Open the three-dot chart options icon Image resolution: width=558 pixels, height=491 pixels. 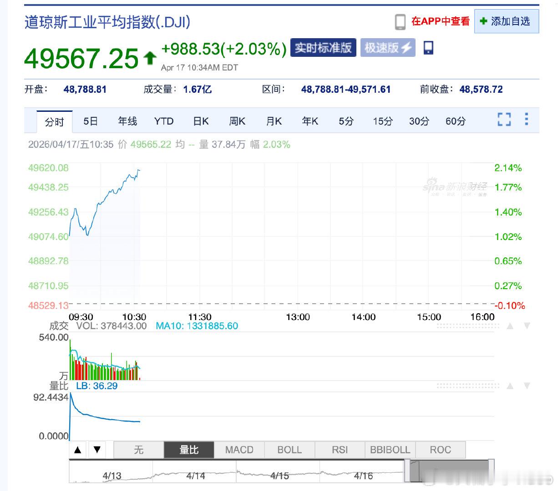point(526,120)
